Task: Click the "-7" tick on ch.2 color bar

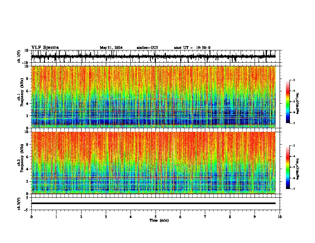Action: (293, 189)
